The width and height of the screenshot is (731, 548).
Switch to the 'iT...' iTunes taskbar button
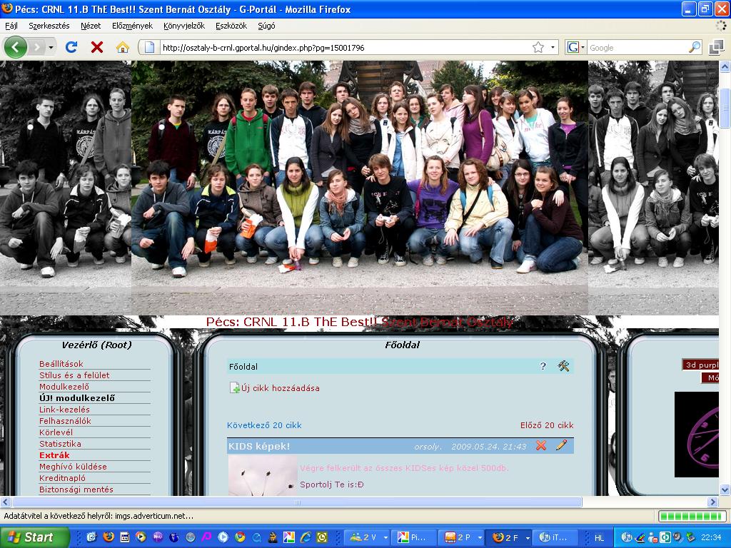555,537
